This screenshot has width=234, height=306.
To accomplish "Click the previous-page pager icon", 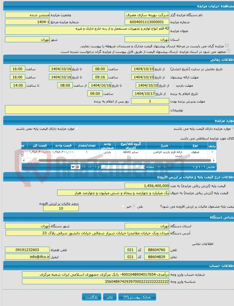I will point(159,167).
